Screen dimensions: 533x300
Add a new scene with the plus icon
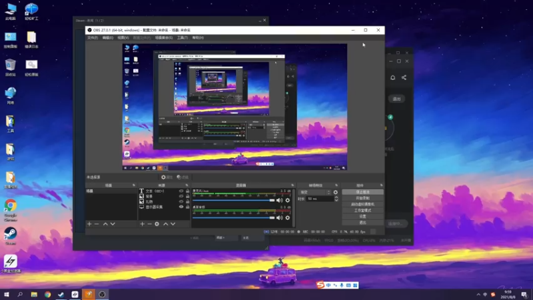(89, 224)
